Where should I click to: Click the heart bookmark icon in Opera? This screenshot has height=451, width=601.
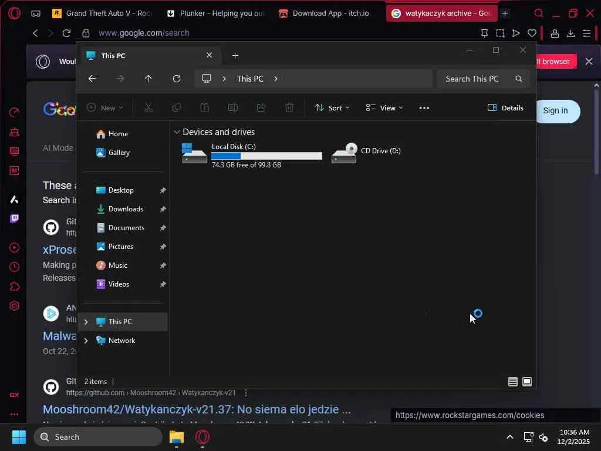[532, 33]
